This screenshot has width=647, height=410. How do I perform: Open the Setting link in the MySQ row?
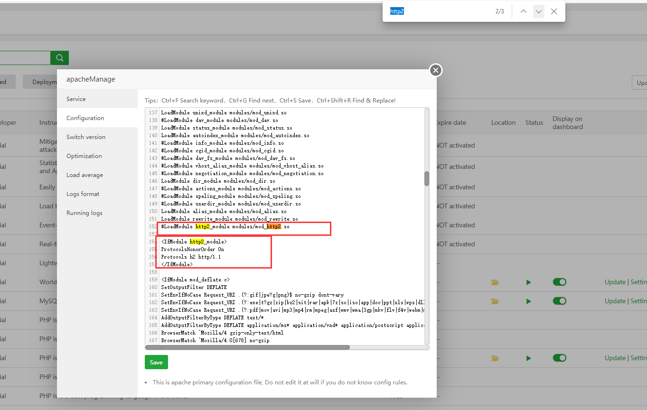click(x=638, y=301)
